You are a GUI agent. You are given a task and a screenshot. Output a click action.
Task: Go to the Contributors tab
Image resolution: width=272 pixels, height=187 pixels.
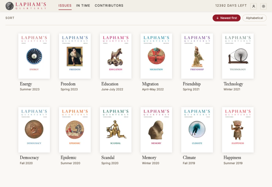tap(109, 6)
